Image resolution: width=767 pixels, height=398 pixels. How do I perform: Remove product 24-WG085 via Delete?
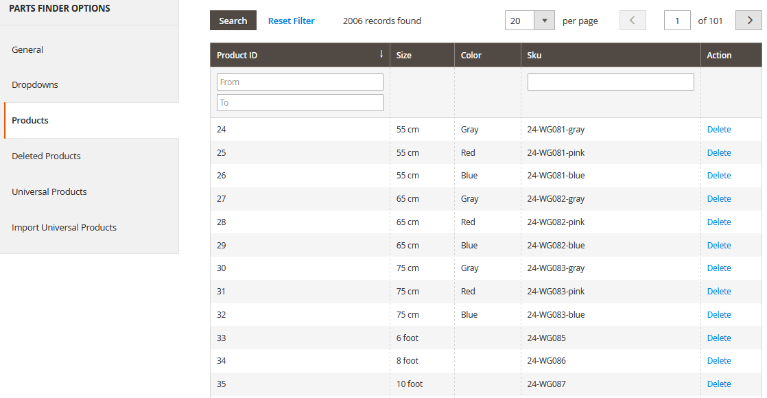click(719, 338)
